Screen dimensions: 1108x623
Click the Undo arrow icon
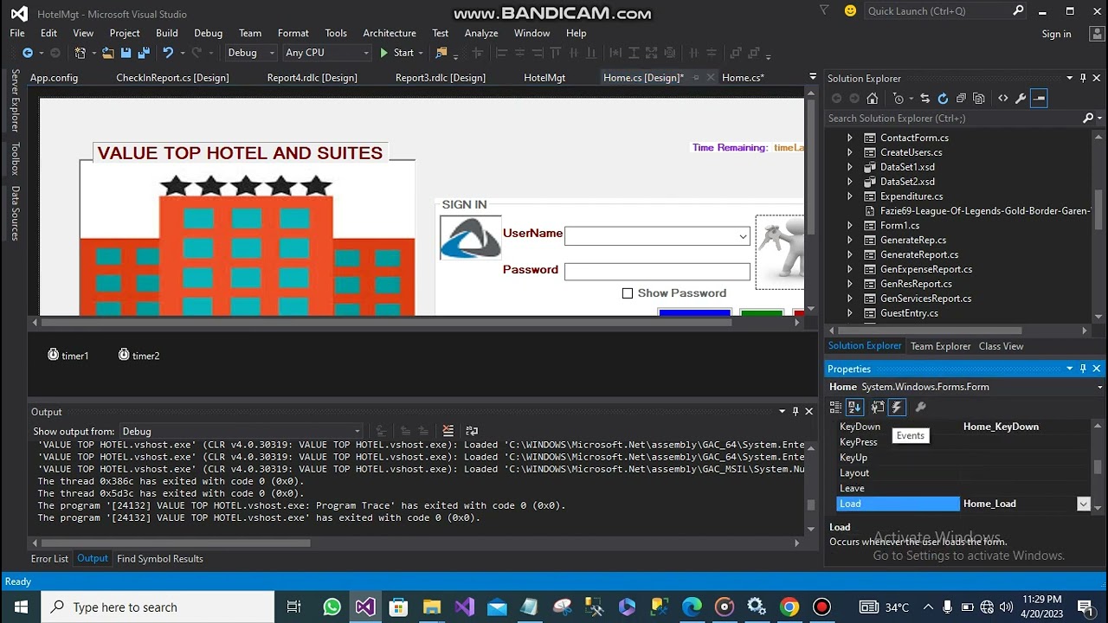(x=168, y=53)
